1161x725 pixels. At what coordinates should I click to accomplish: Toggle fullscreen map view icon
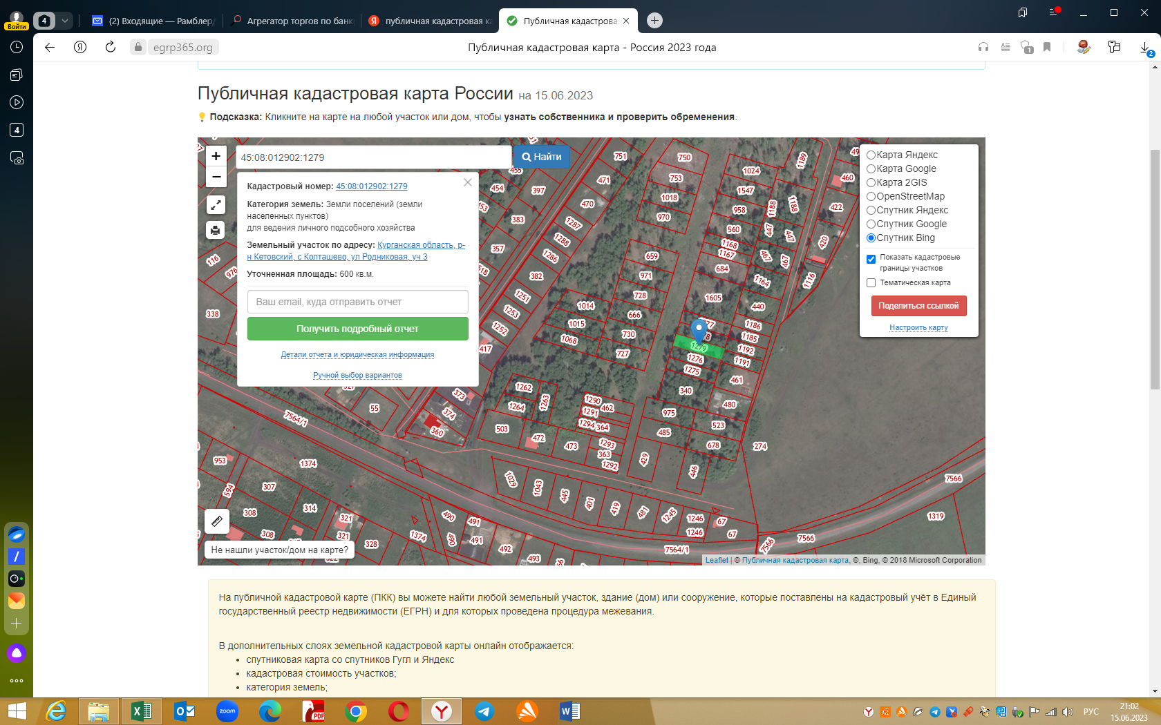(x=216, y=204)
